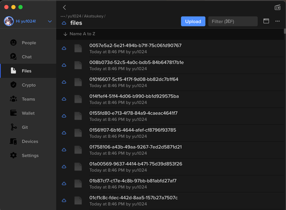Click cloud sync icon for file 0057e5a2
Viewport: 286px width, 210px height.
coord(64,49)
